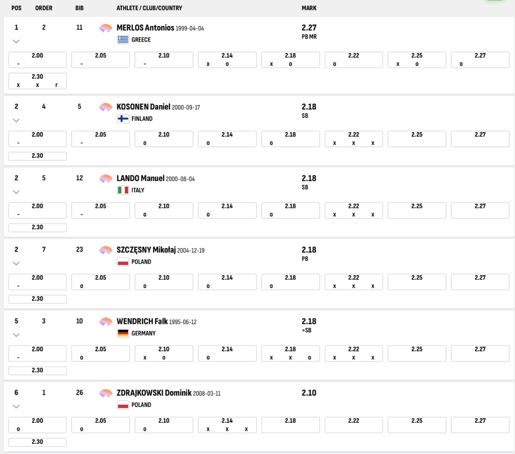The image size is (515, 454).
Task: Open athlete profile for SZCZĘSNY Mikołaj
Action: tap(146, 250)
